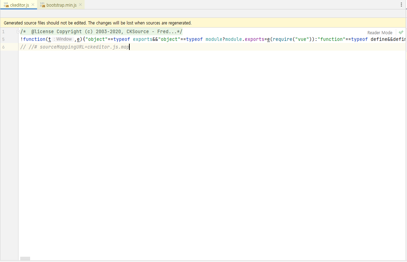
Task: Click the ckeditor.js file type icon
Action: pyautogui.click(x=6, y=5)
